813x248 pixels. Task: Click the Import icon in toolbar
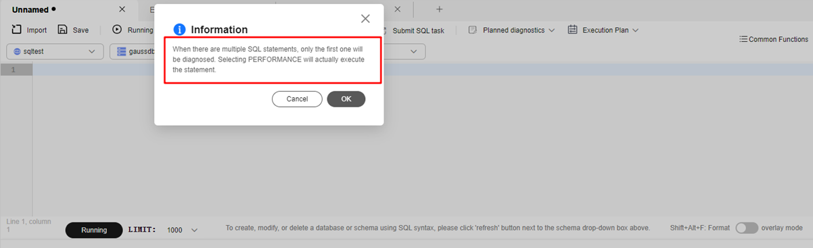pyautogui.click(x=16, y=30)
